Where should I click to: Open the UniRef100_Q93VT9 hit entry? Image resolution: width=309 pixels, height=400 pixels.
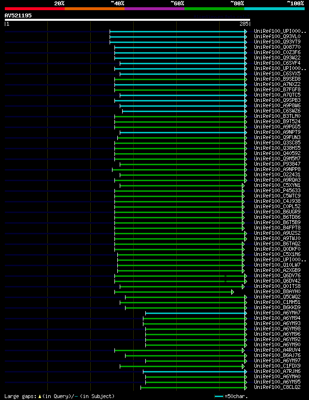tap(277, 42)
